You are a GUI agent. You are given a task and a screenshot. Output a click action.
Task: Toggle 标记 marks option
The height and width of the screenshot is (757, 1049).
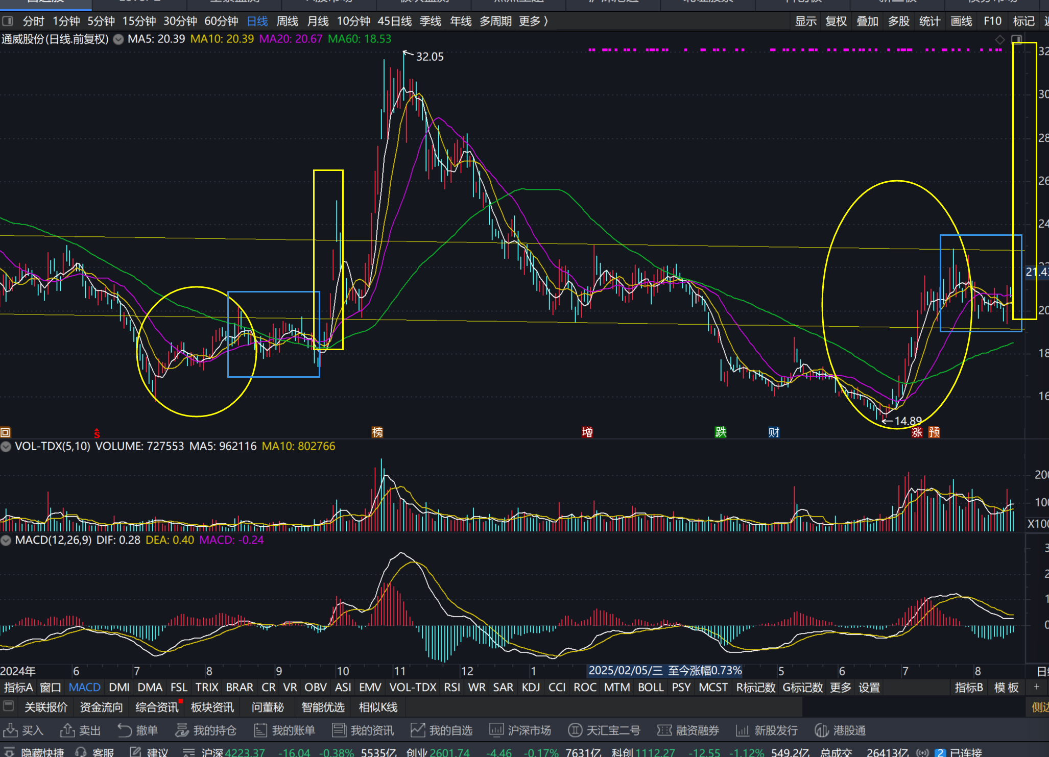click(x=1023, y=21)
